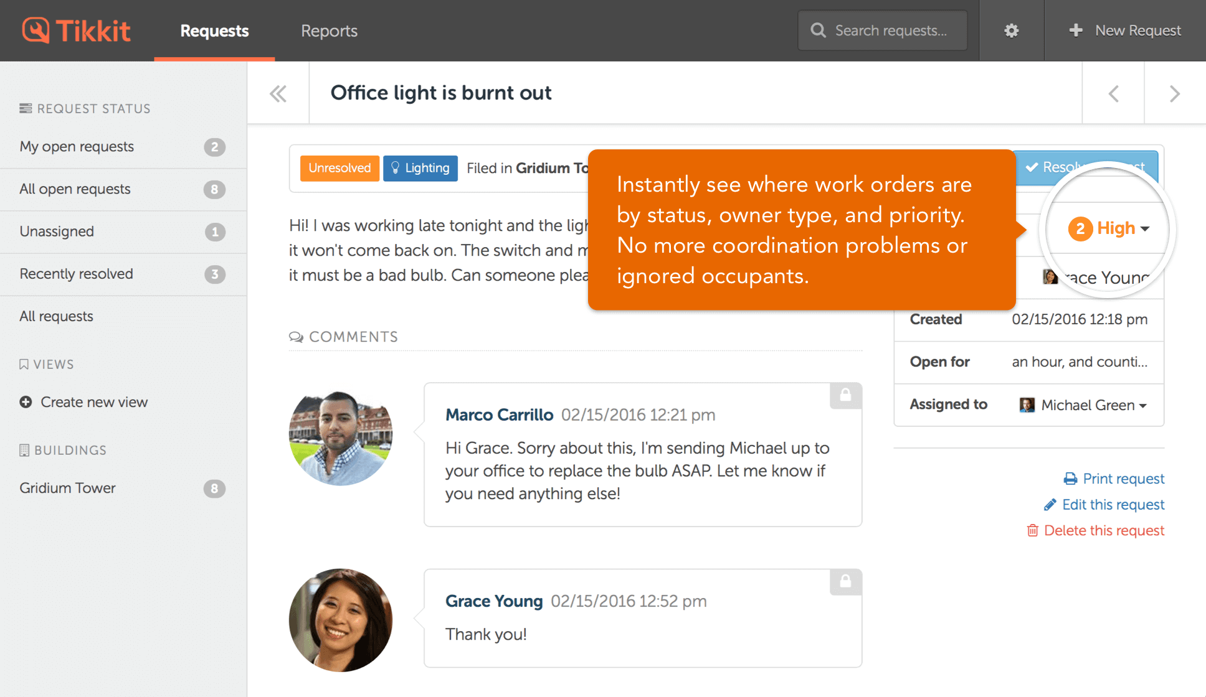Click the Edit this request link
The height and width of the screenshot is (697, 1206).
click(1113, 505)
